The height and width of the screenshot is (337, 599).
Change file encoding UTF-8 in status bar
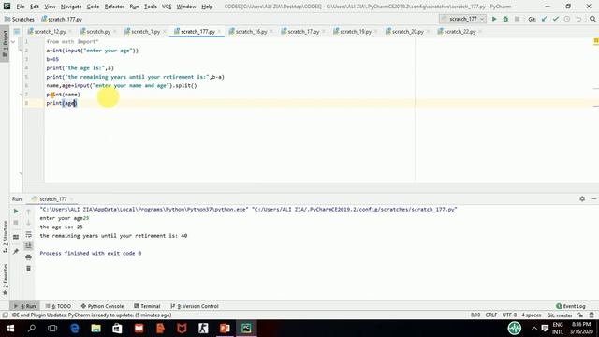click(x=509, y=315)
